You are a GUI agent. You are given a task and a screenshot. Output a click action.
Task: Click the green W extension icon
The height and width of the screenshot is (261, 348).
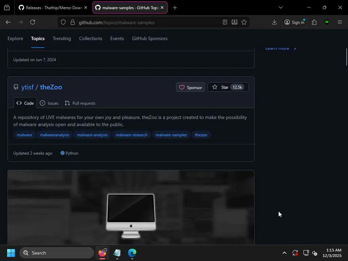coord(327,22)
